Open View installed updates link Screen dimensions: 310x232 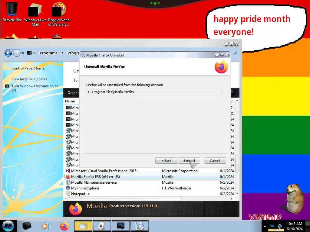(29, 79)
